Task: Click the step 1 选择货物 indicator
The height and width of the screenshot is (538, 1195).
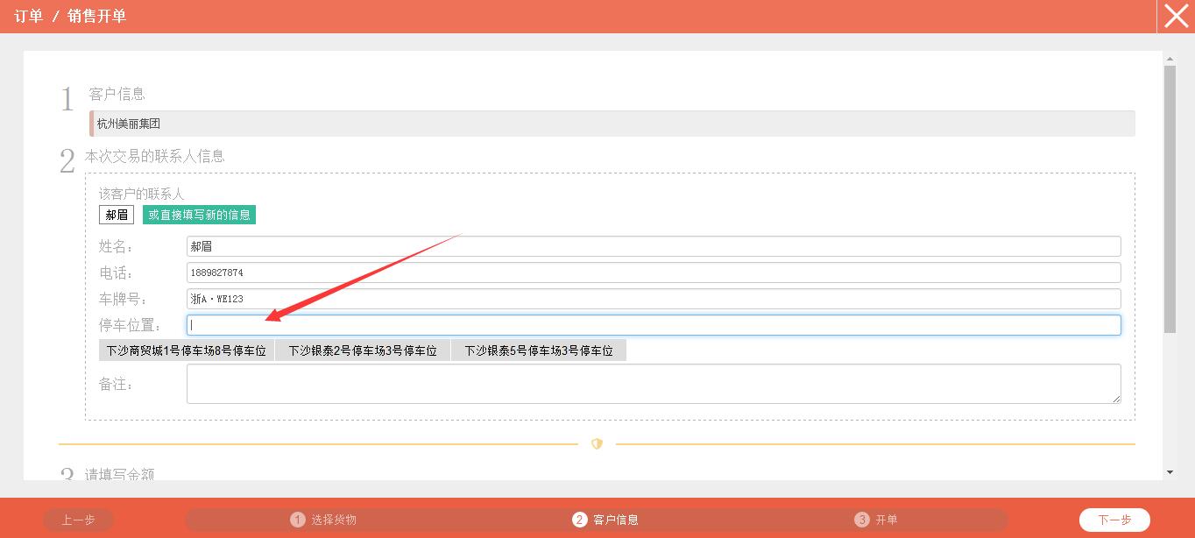Action: pos(323,520)
